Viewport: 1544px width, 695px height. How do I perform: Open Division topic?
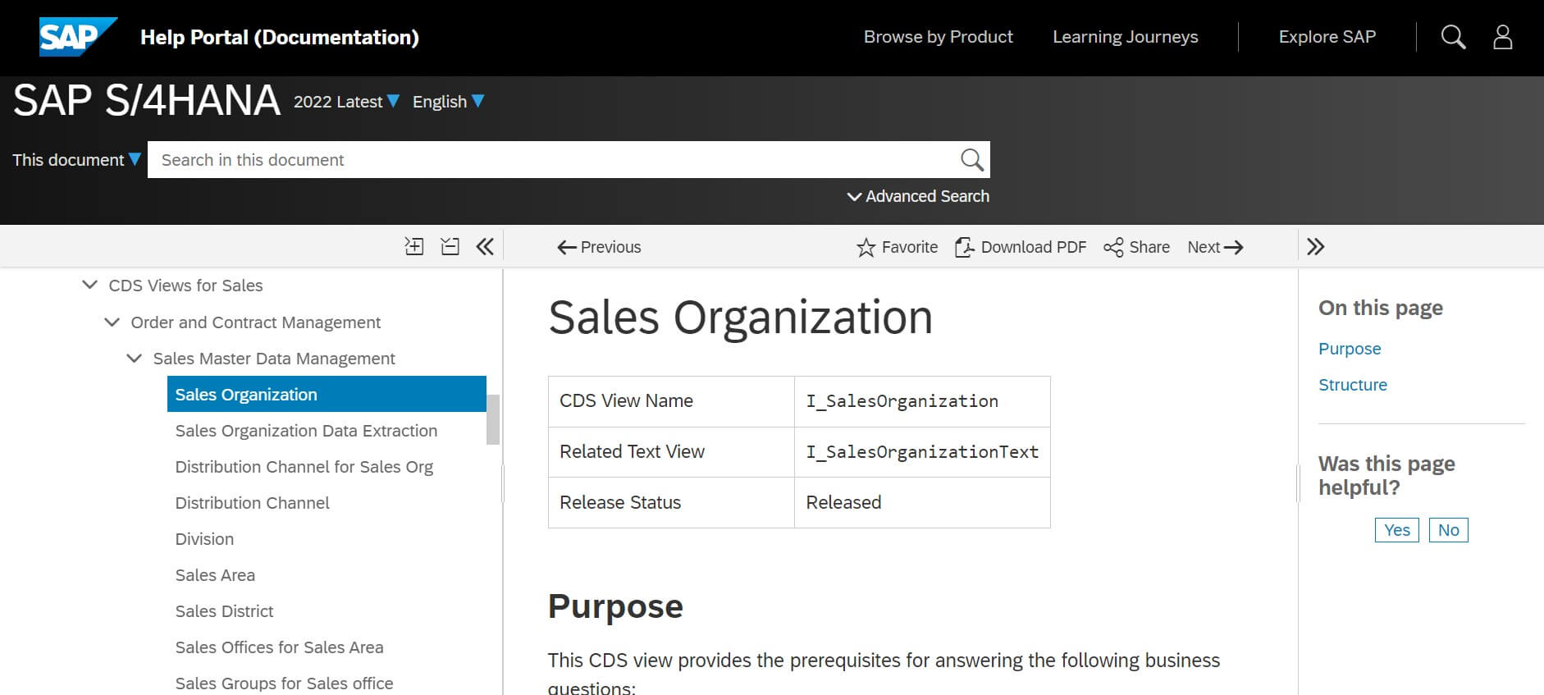(x=204, y=538)
